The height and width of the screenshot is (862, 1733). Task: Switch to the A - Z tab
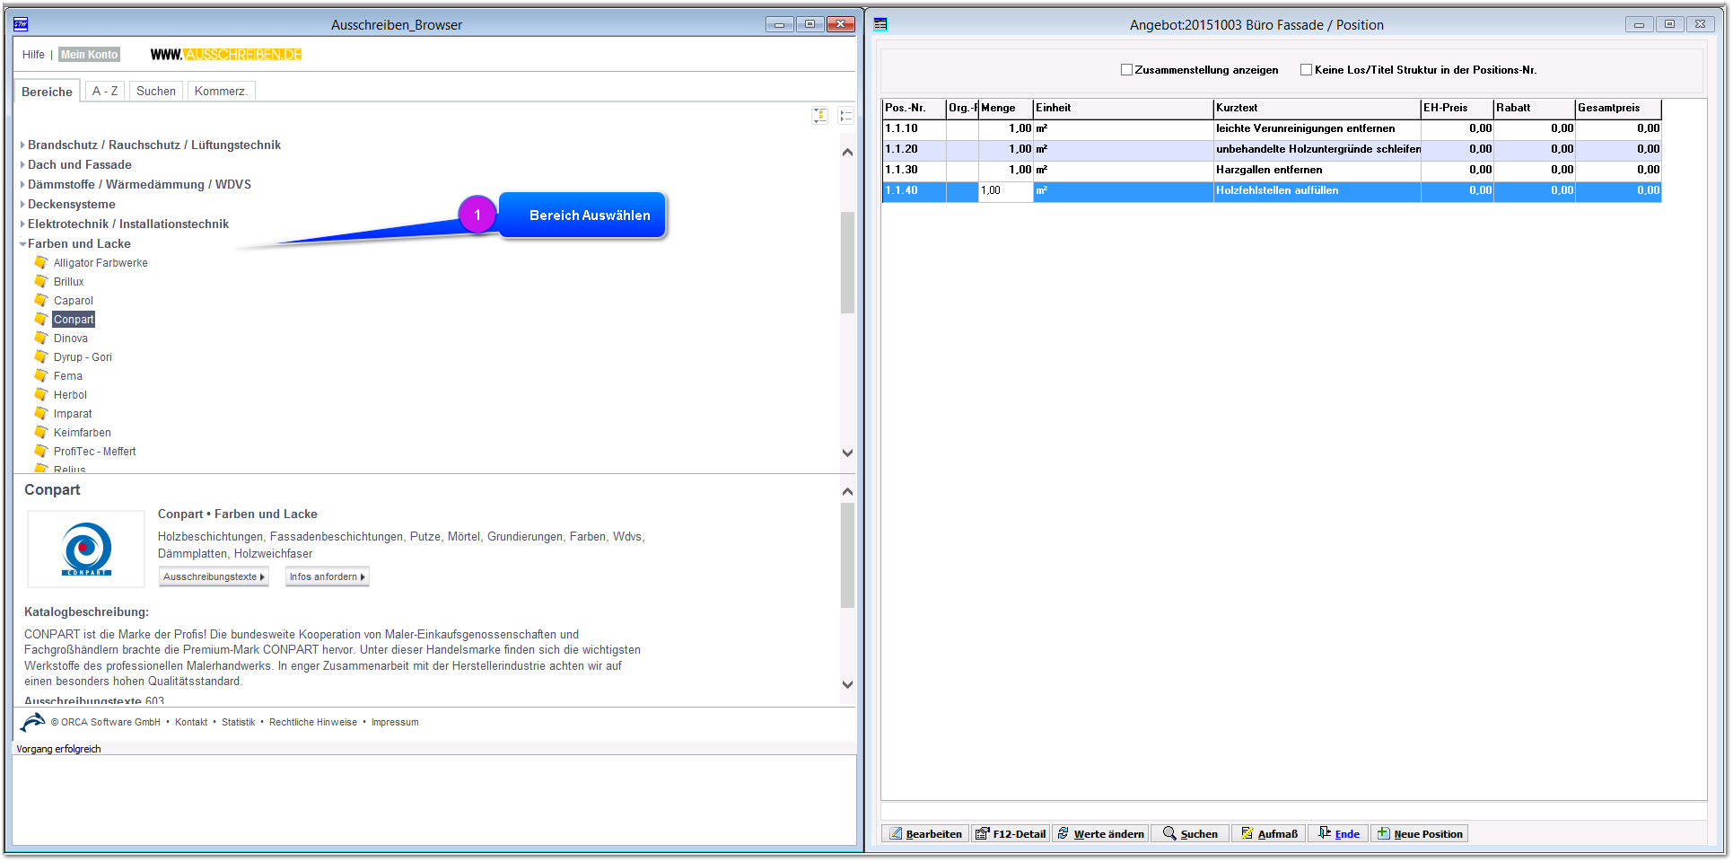pos(105,91)
